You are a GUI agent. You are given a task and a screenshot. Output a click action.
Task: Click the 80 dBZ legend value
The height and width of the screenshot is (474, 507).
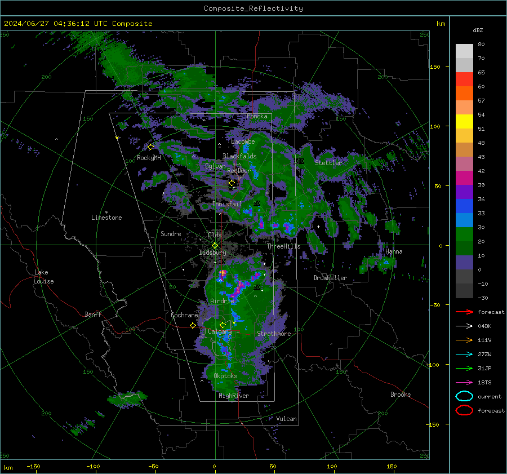[481, 45]
